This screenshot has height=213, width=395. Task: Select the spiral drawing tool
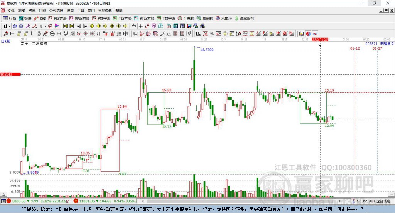(39, 34)
